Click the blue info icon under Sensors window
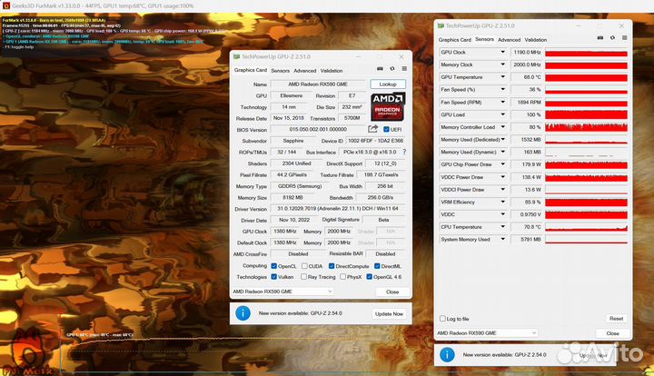654x376 pixels. point(447,355)
